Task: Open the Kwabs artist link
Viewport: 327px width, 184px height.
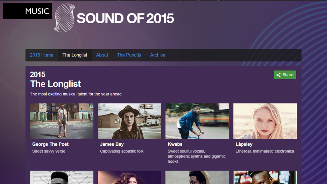Action: 175,144
